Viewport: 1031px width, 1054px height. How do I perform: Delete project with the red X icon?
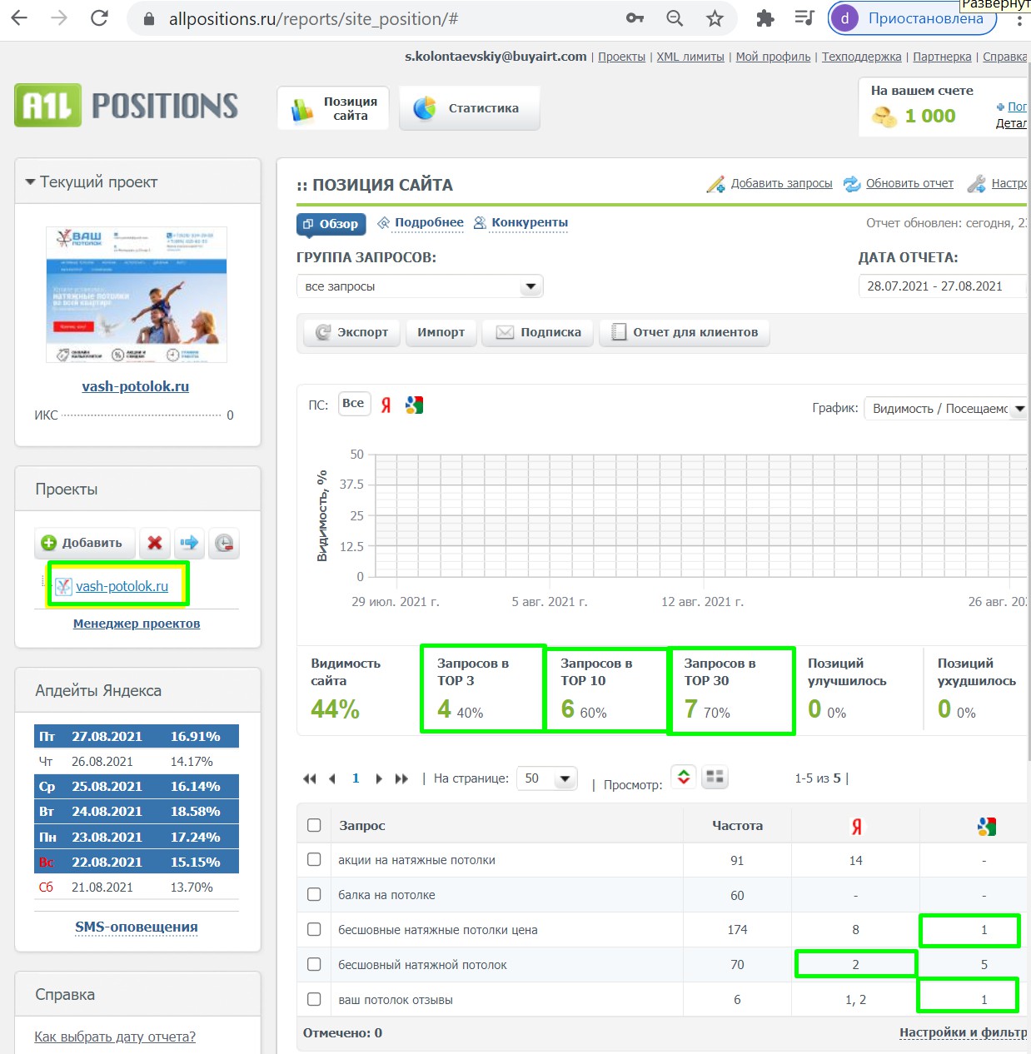tap(155, 543)
